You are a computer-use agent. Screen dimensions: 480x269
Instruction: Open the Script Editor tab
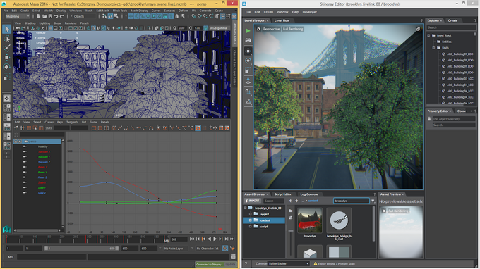[283, 194]
